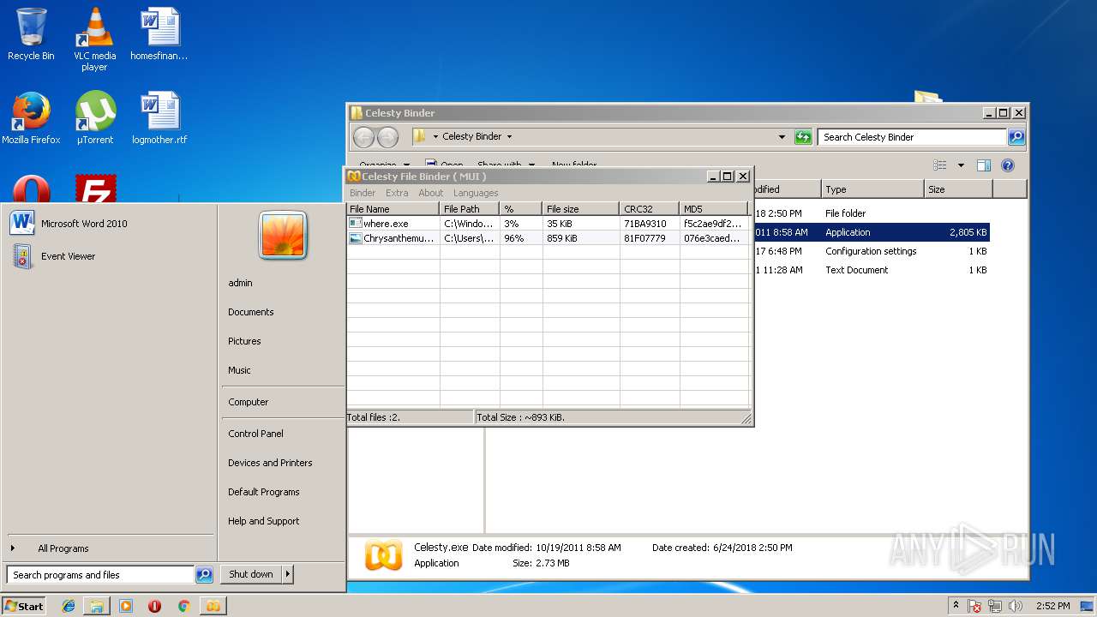Open the µTorrent desktop shortcut

94,118
